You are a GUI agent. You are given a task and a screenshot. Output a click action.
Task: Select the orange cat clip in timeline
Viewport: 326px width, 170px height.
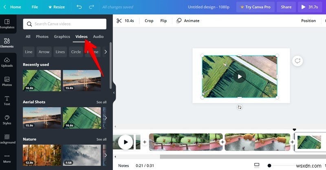(x=258, y=142)
